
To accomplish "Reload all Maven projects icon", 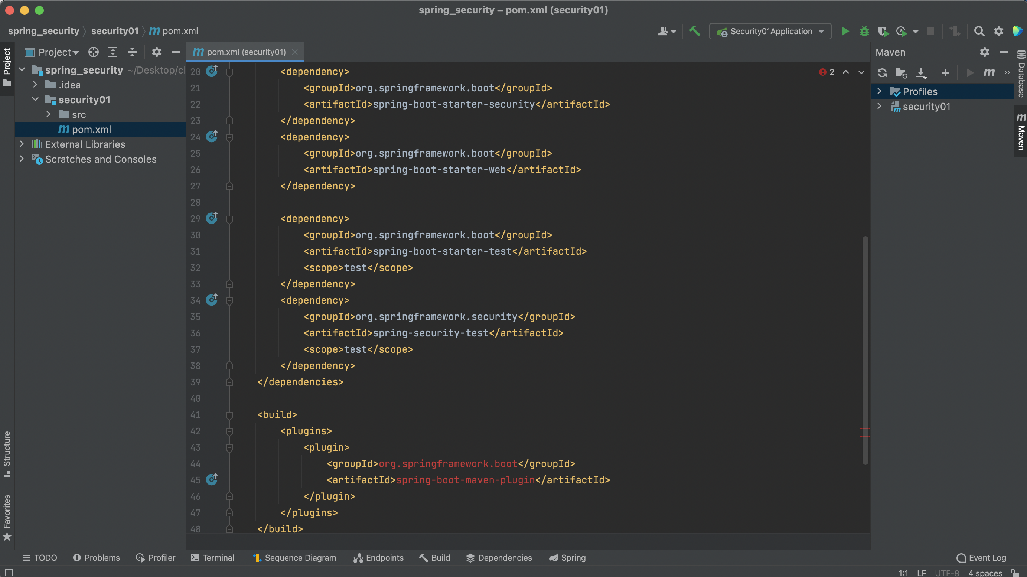I will [882, 72].
